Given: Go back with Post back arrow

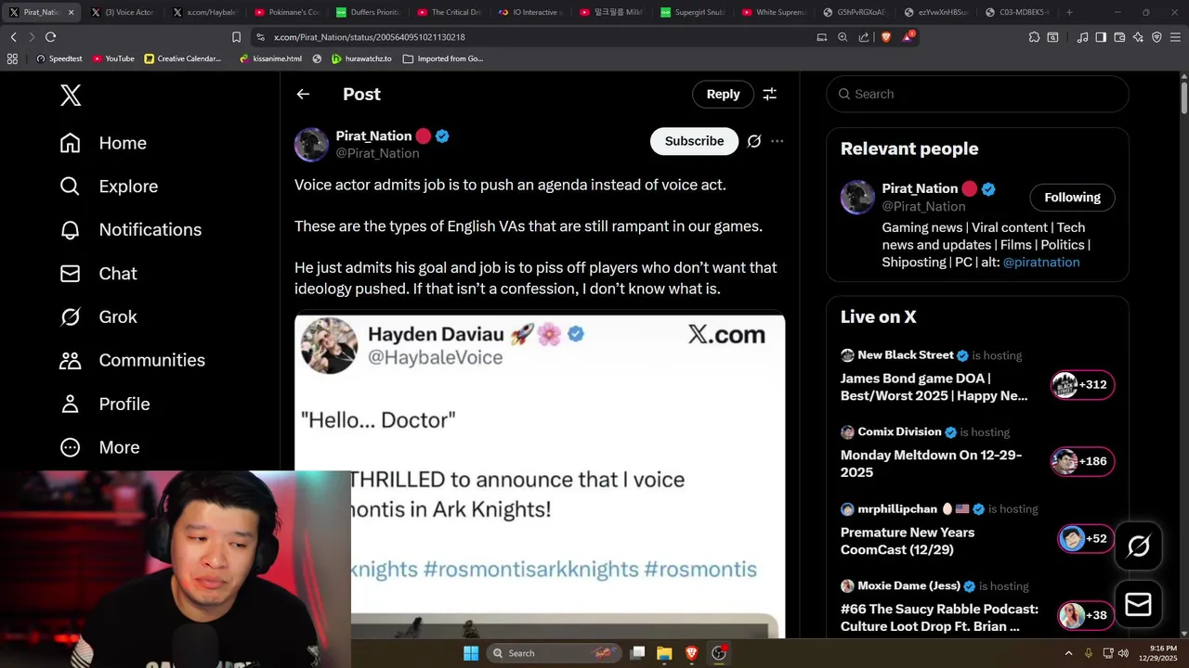Looking at the screenshot, I should 303,94.
